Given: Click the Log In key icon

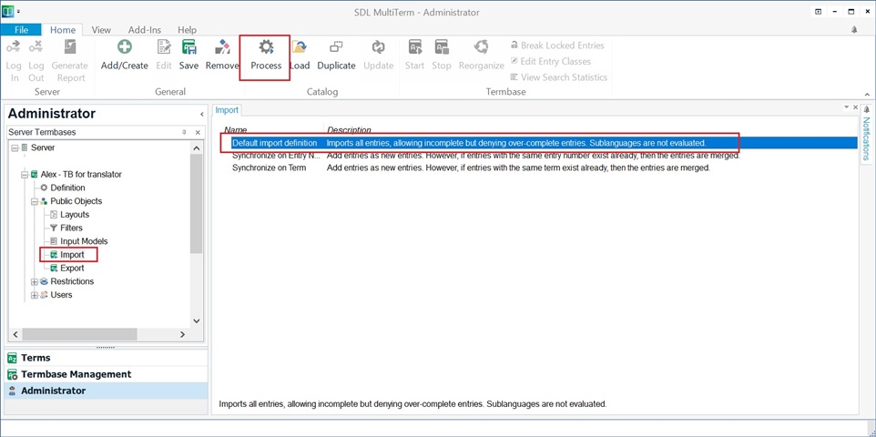Looking at the screenshot, I should pyautogui.click(x=14, y=47).
